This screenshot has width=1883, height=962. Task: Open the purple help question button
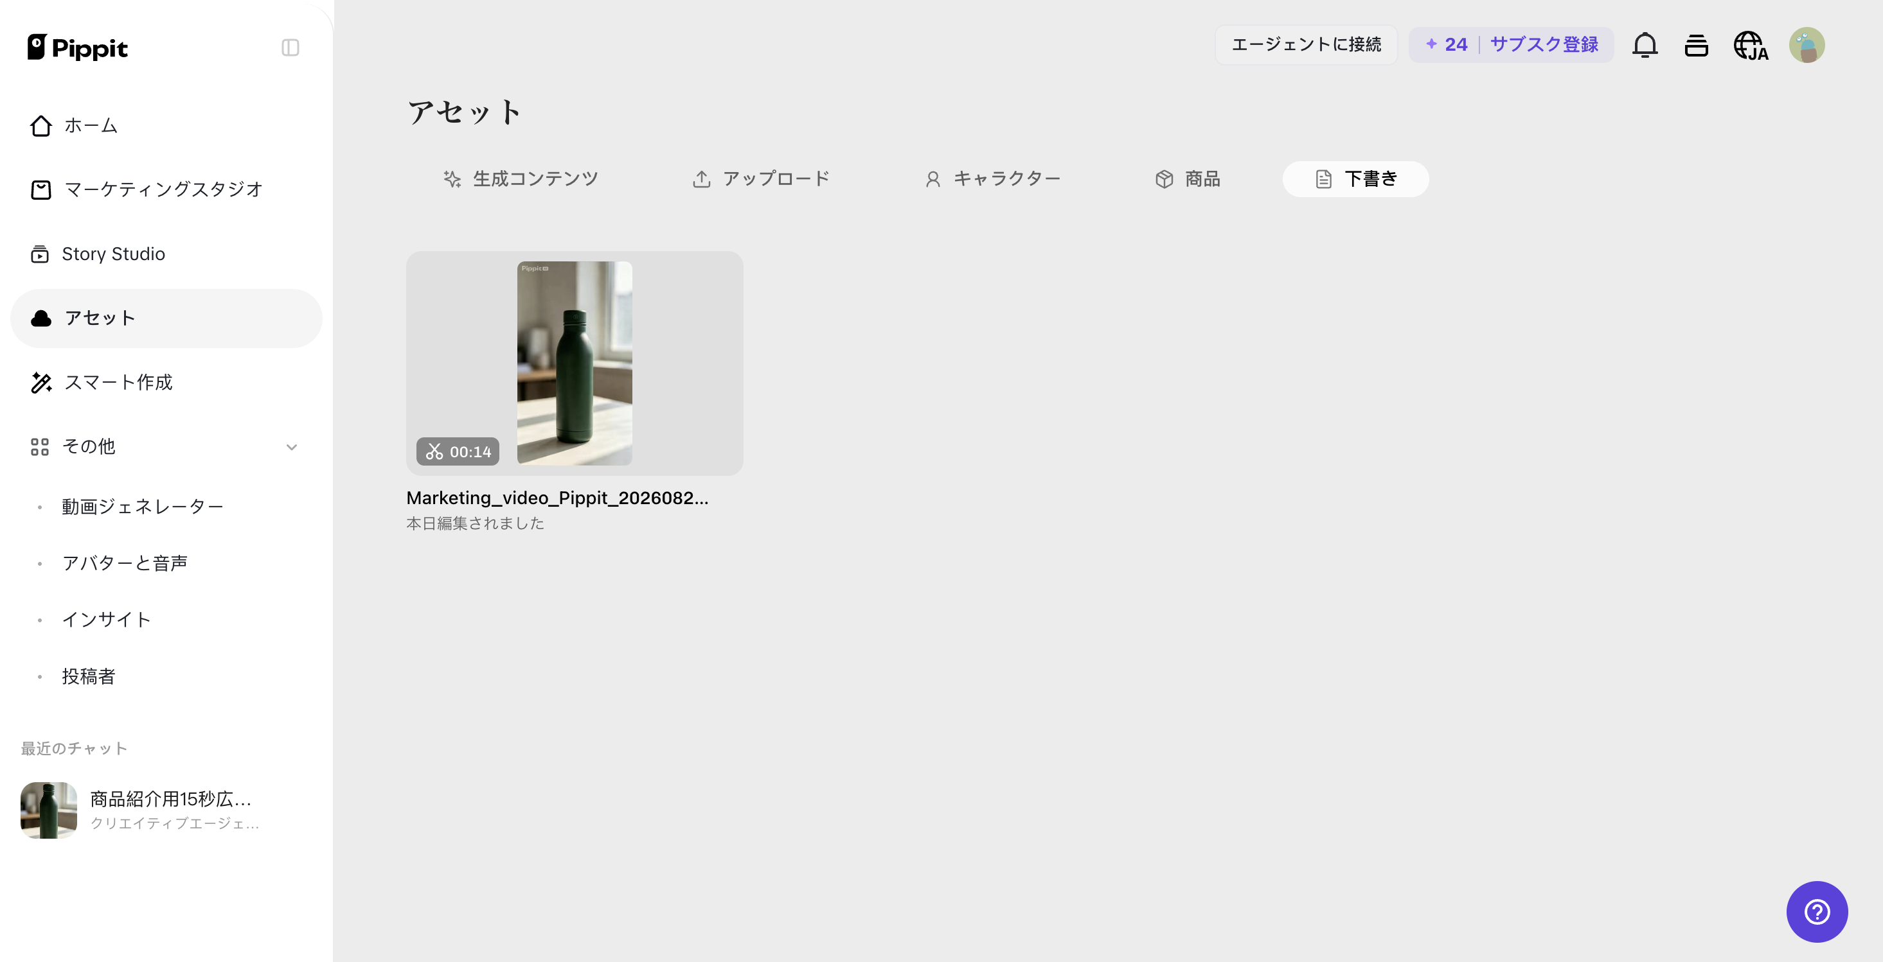coord(1817,912)
